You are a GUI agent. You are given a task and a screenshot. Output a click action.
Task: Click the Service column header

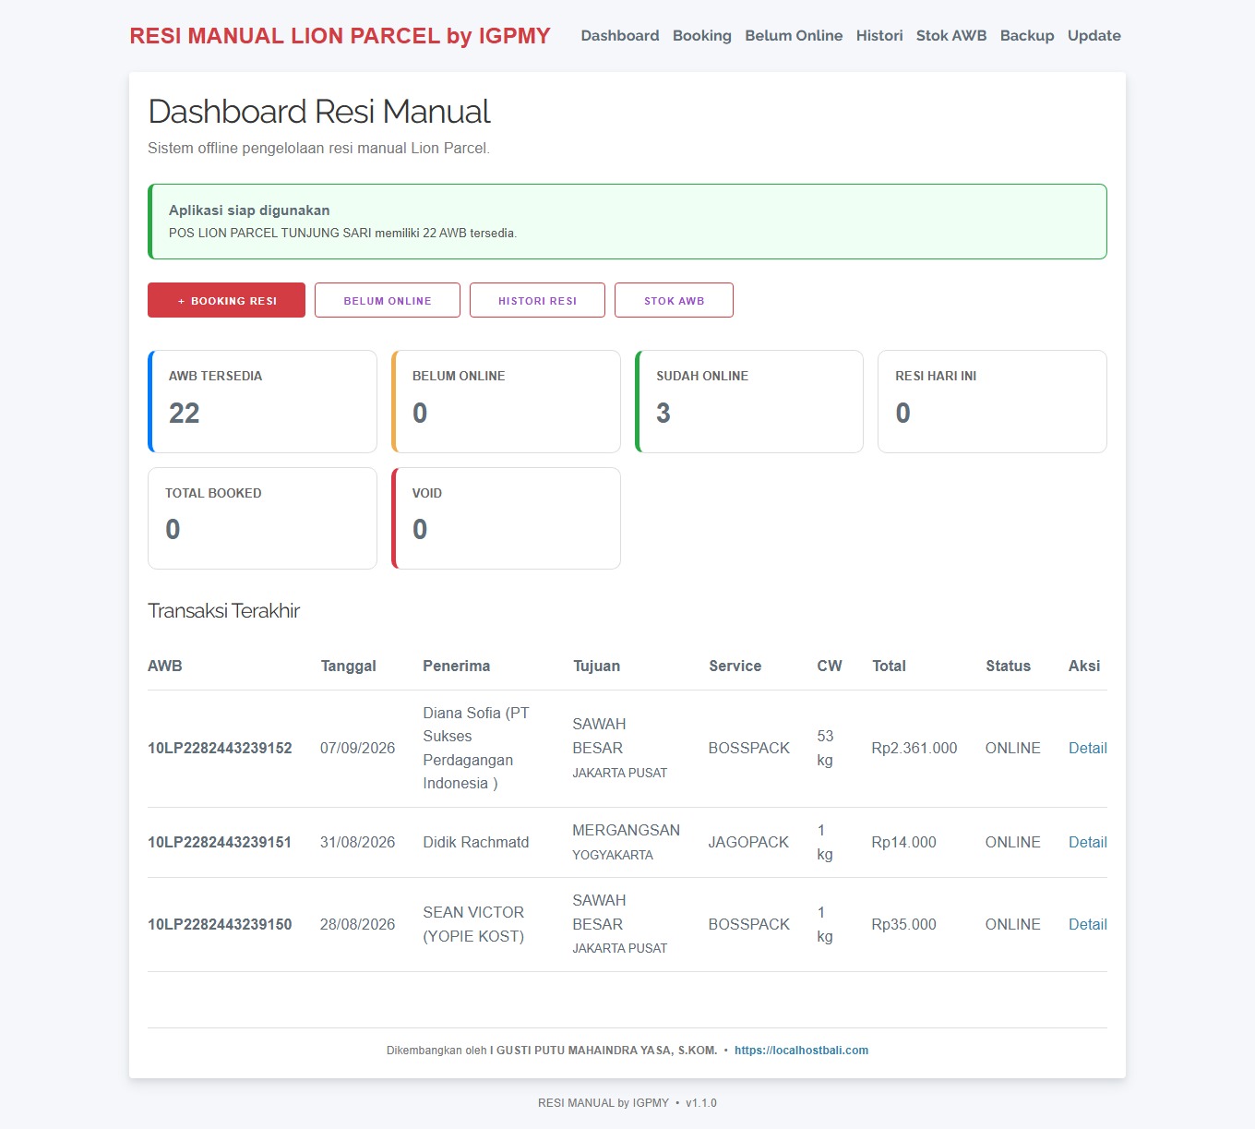pyautogui.click(x=735, y=666)
